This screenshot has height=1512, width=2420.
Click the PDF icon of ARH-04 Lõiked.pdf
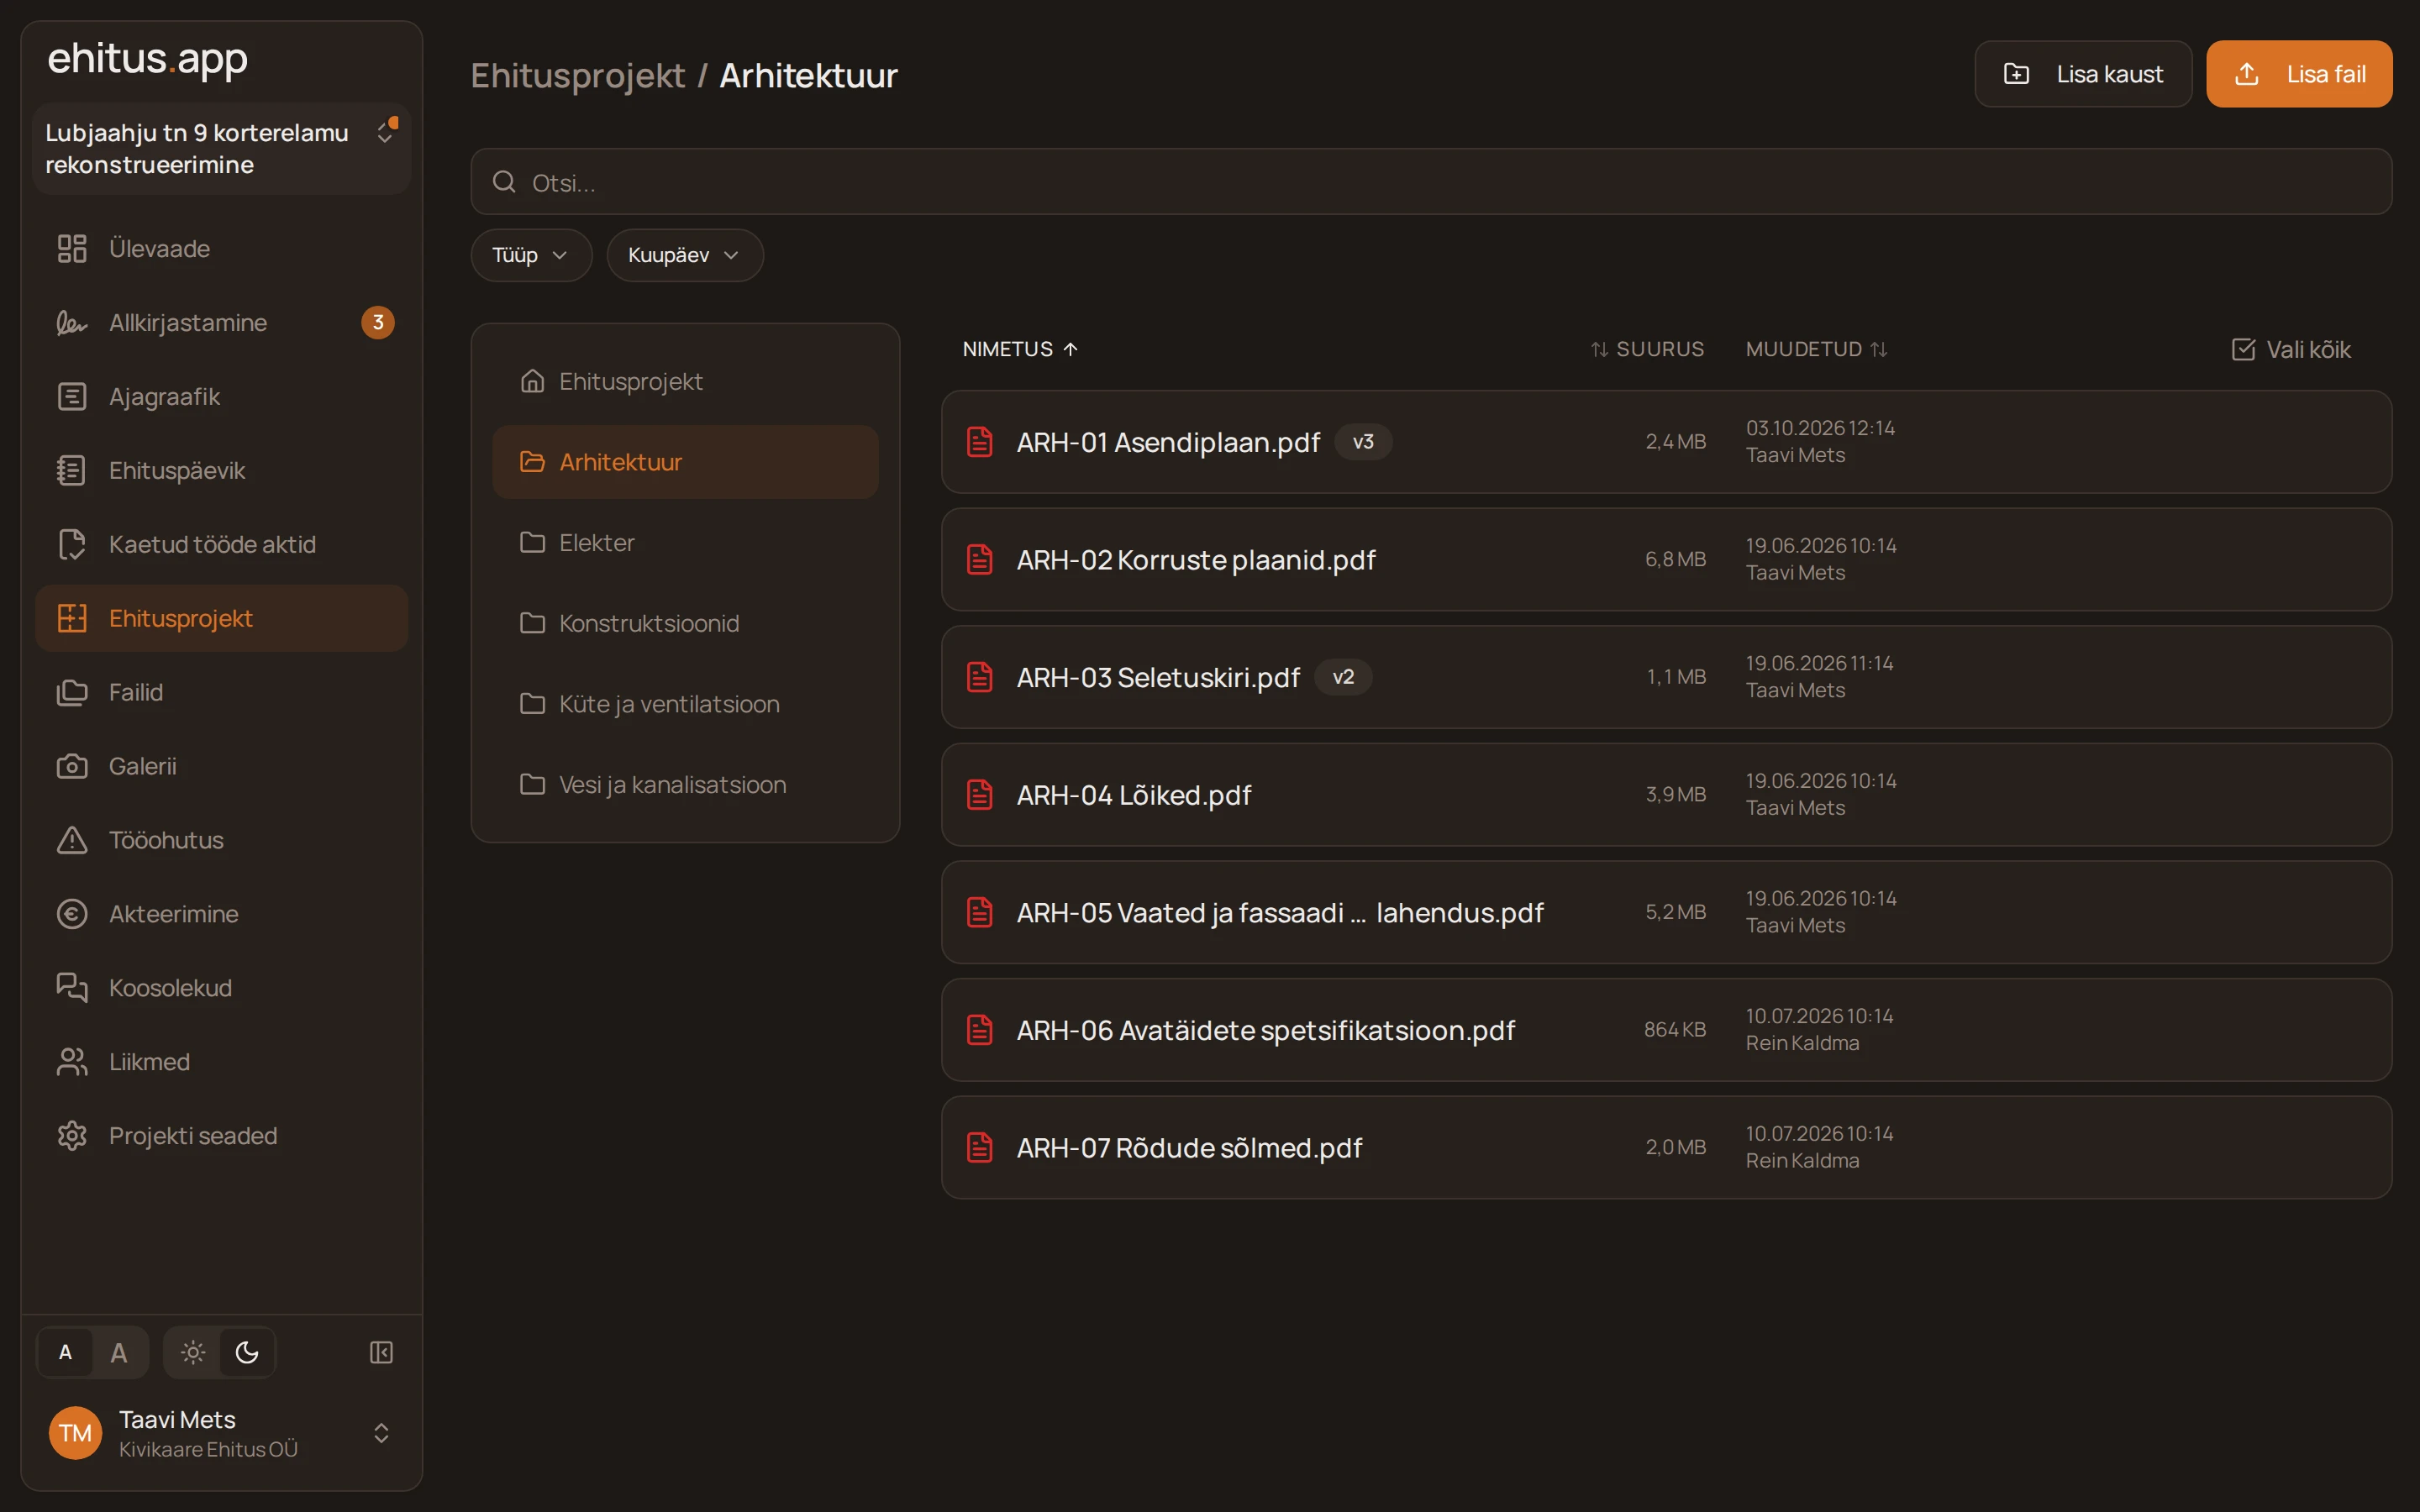pos(979,795)
